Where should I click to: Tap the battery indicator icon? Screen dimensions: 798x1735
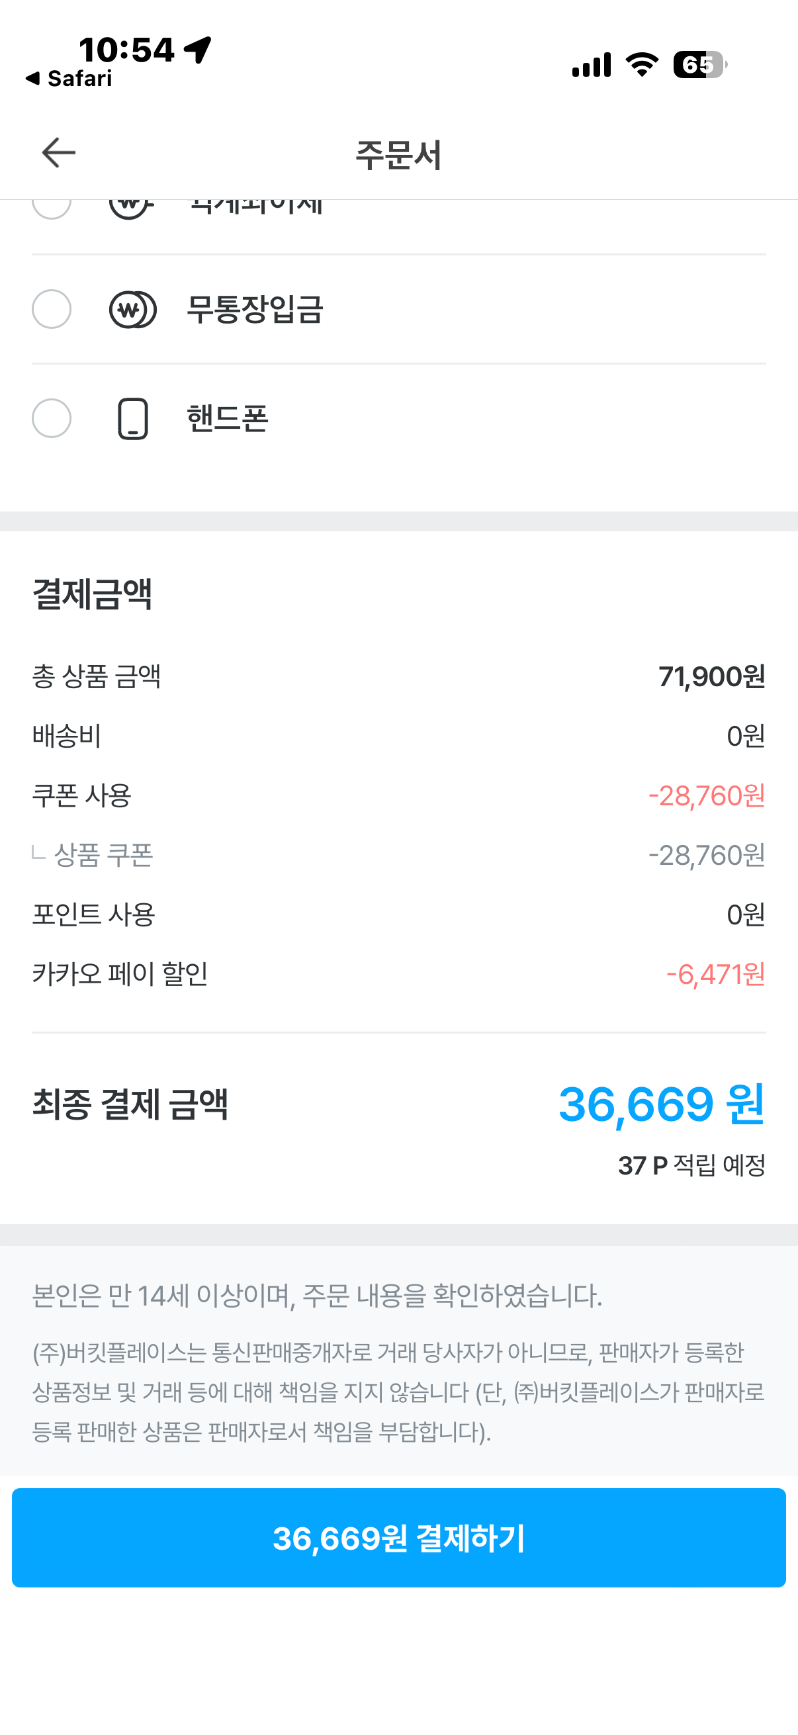click(x=699, y=65)
